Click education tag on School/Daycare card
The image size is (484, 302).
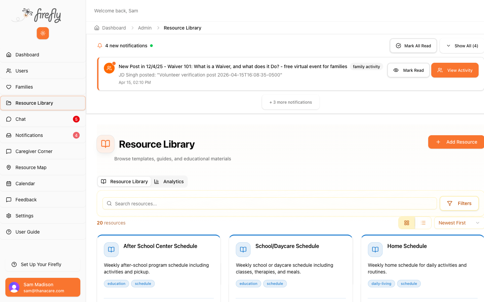248,284
